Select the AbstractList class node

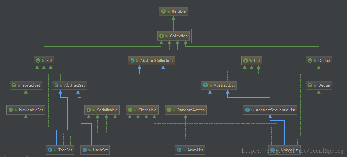(219, 85)
